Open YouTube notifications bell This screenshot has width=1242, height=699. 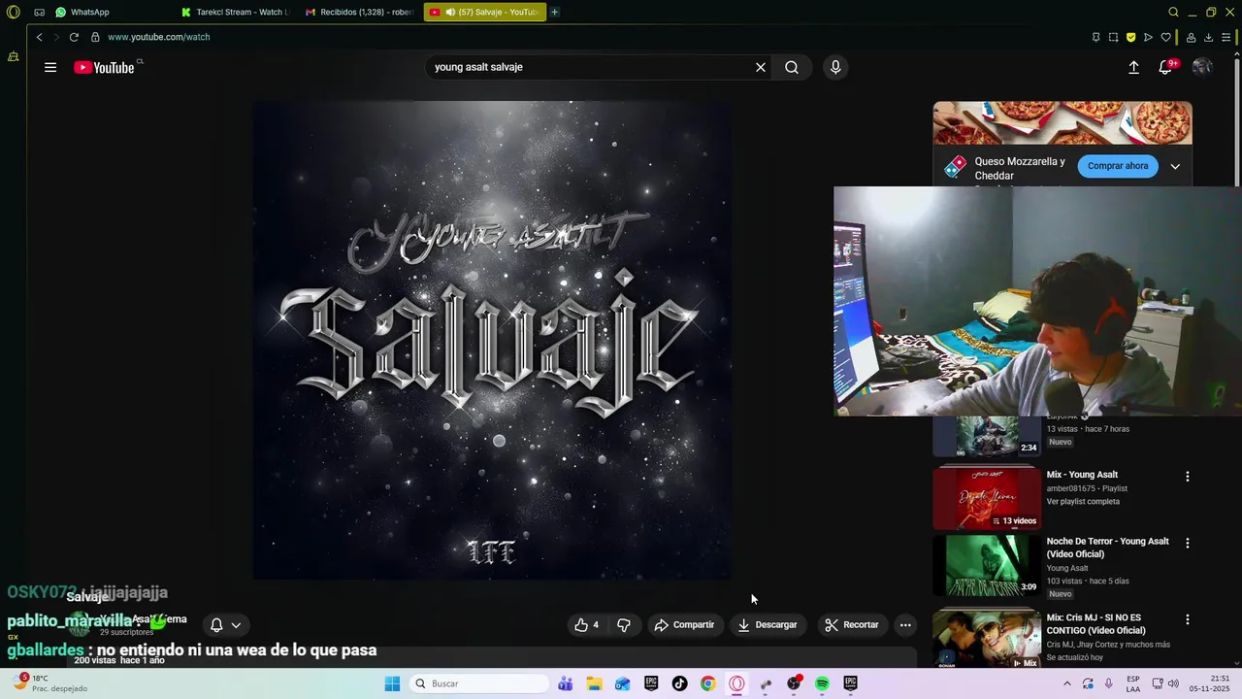pos(1165,67)
